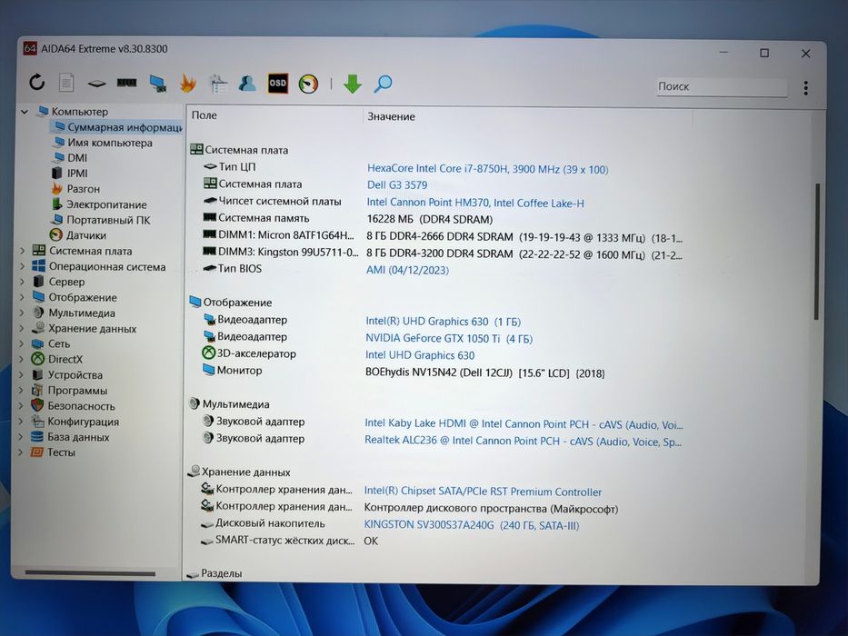Maximize the AIDA64 window
The image size is (848, 636).
(764, 53)
